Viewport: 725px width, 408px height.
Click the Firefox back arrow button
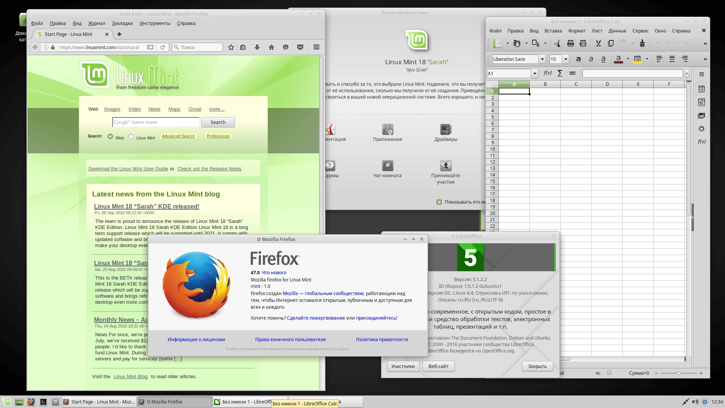(x=35, y=47)
